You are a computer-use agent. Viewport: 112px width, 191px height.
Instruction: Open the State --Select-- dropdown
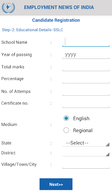86,143
